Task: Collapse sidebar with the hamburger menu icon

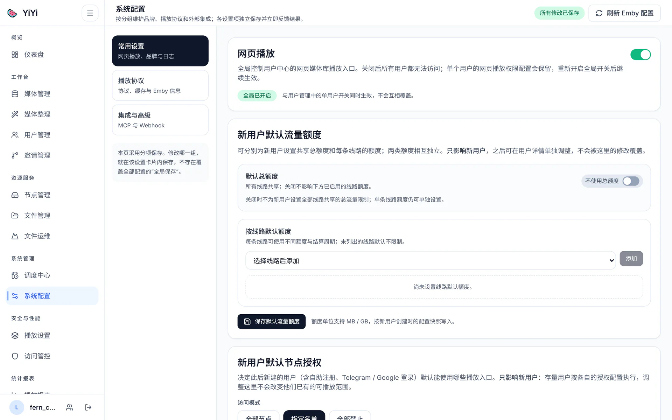Action: (x=90, y=13)
